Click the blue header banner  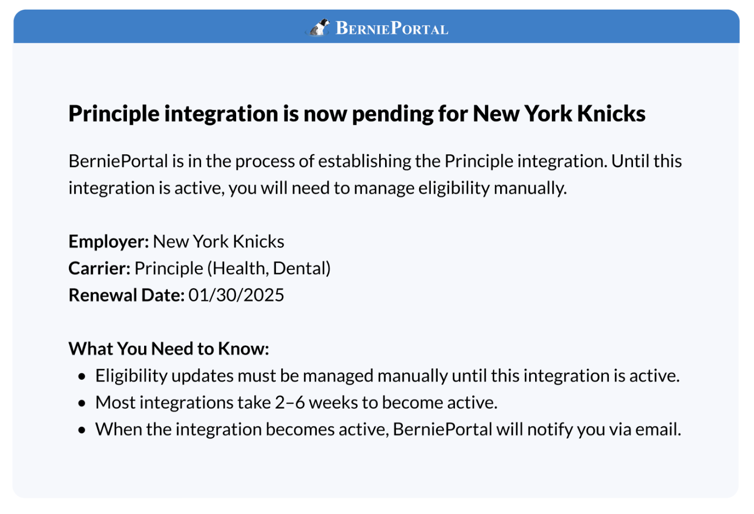click(x=376, y=26)
